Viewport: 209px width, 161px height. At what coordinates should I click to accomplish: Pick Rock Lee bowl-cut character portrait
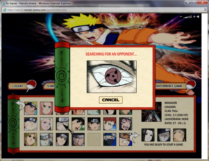[x=78, y=124]
